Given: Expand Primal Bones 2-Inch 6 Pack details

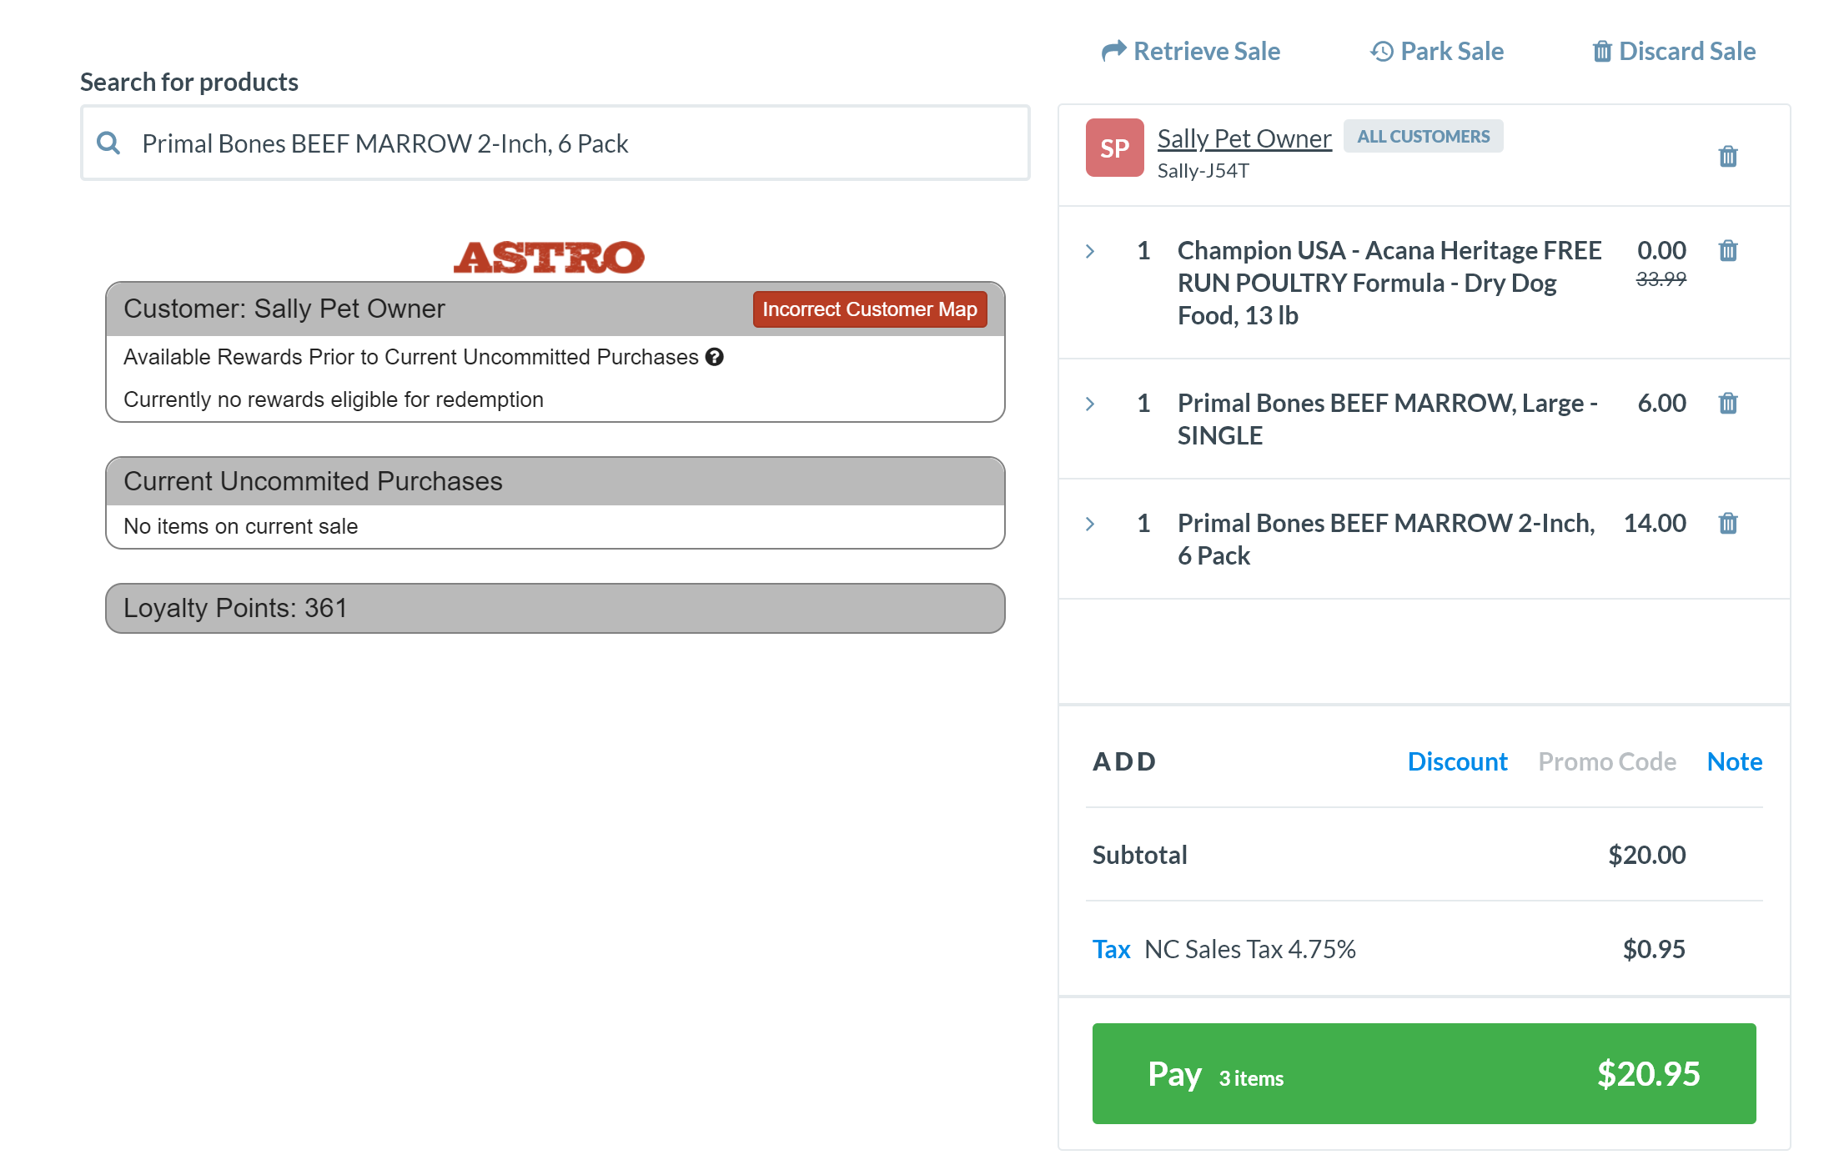Looking at the screenshot, I should [x=1090, y=525].
